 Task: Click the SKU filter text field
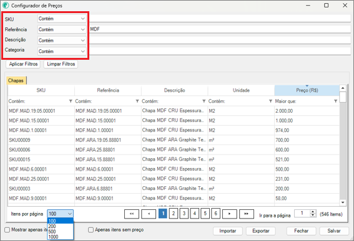pyautogui.click(x=220, y=19)
